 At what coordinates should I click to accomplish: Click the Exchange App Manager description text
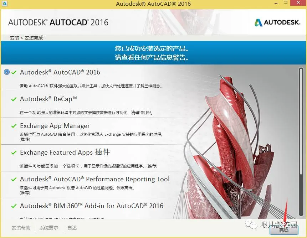(x=91, y=137)
